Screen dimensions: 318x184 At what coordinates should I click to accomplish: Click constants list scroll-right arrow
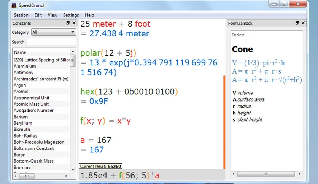66,176
